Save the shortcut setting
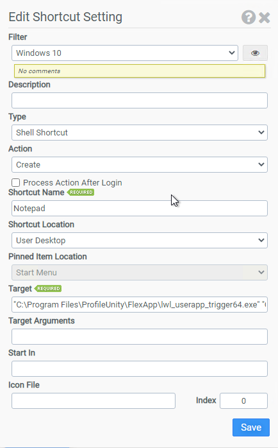 point(251,427)
